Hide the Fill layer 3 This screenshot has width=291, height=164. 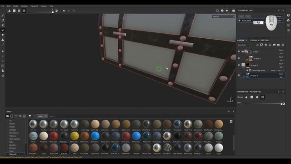point(239,58)
